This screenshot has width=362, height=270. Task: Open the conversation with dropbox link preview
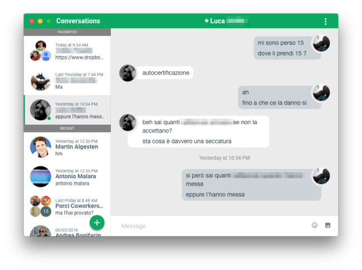67,51
